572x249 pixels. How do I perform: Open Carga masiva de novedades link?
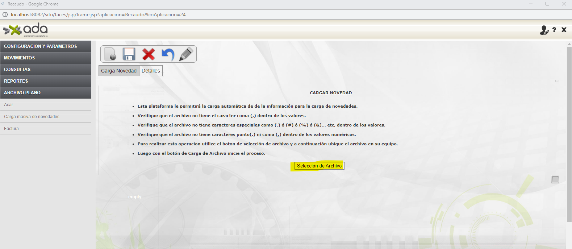[x=32, y=117]
